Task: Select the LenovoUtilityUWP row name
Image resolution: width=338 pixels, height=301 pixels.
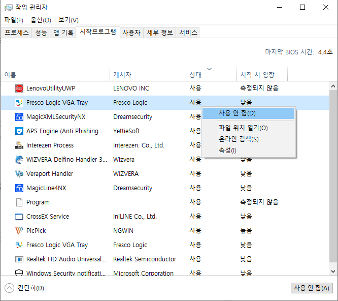Action: pyautogui.click(x=51, y=88)
